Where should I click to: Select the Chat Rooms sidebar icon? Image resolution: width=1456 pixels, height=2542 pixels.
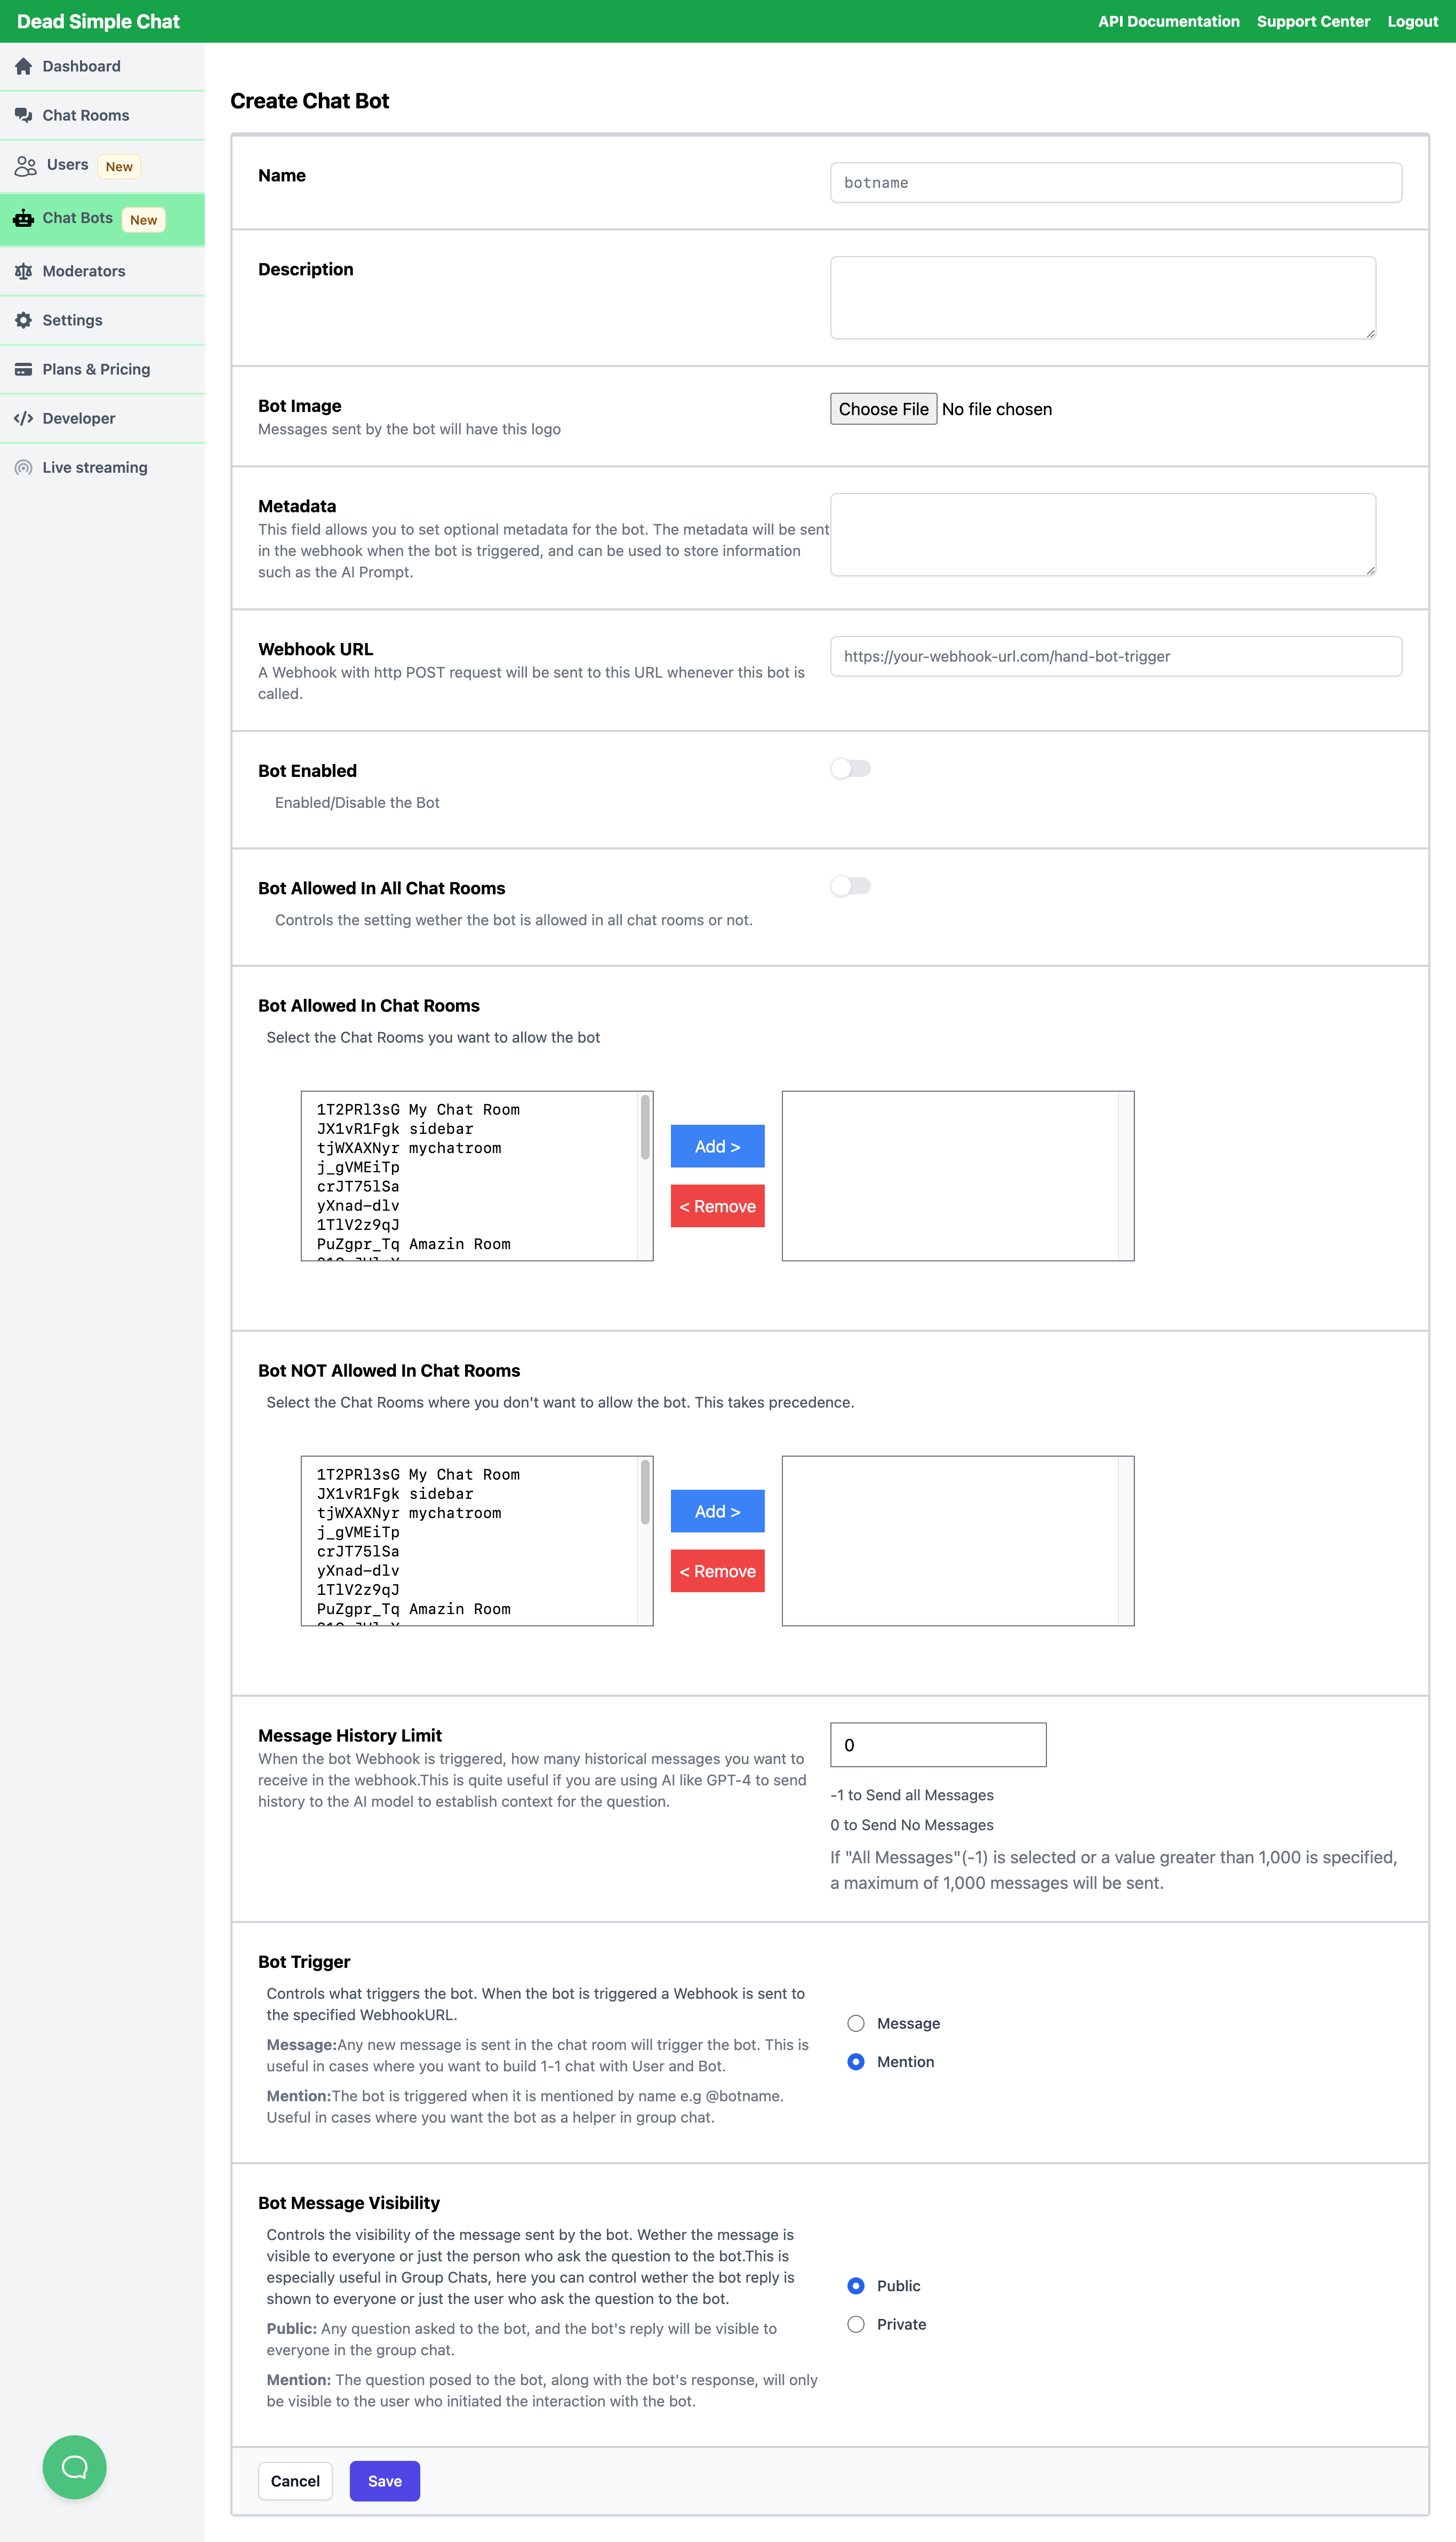[x=24, y=115]
